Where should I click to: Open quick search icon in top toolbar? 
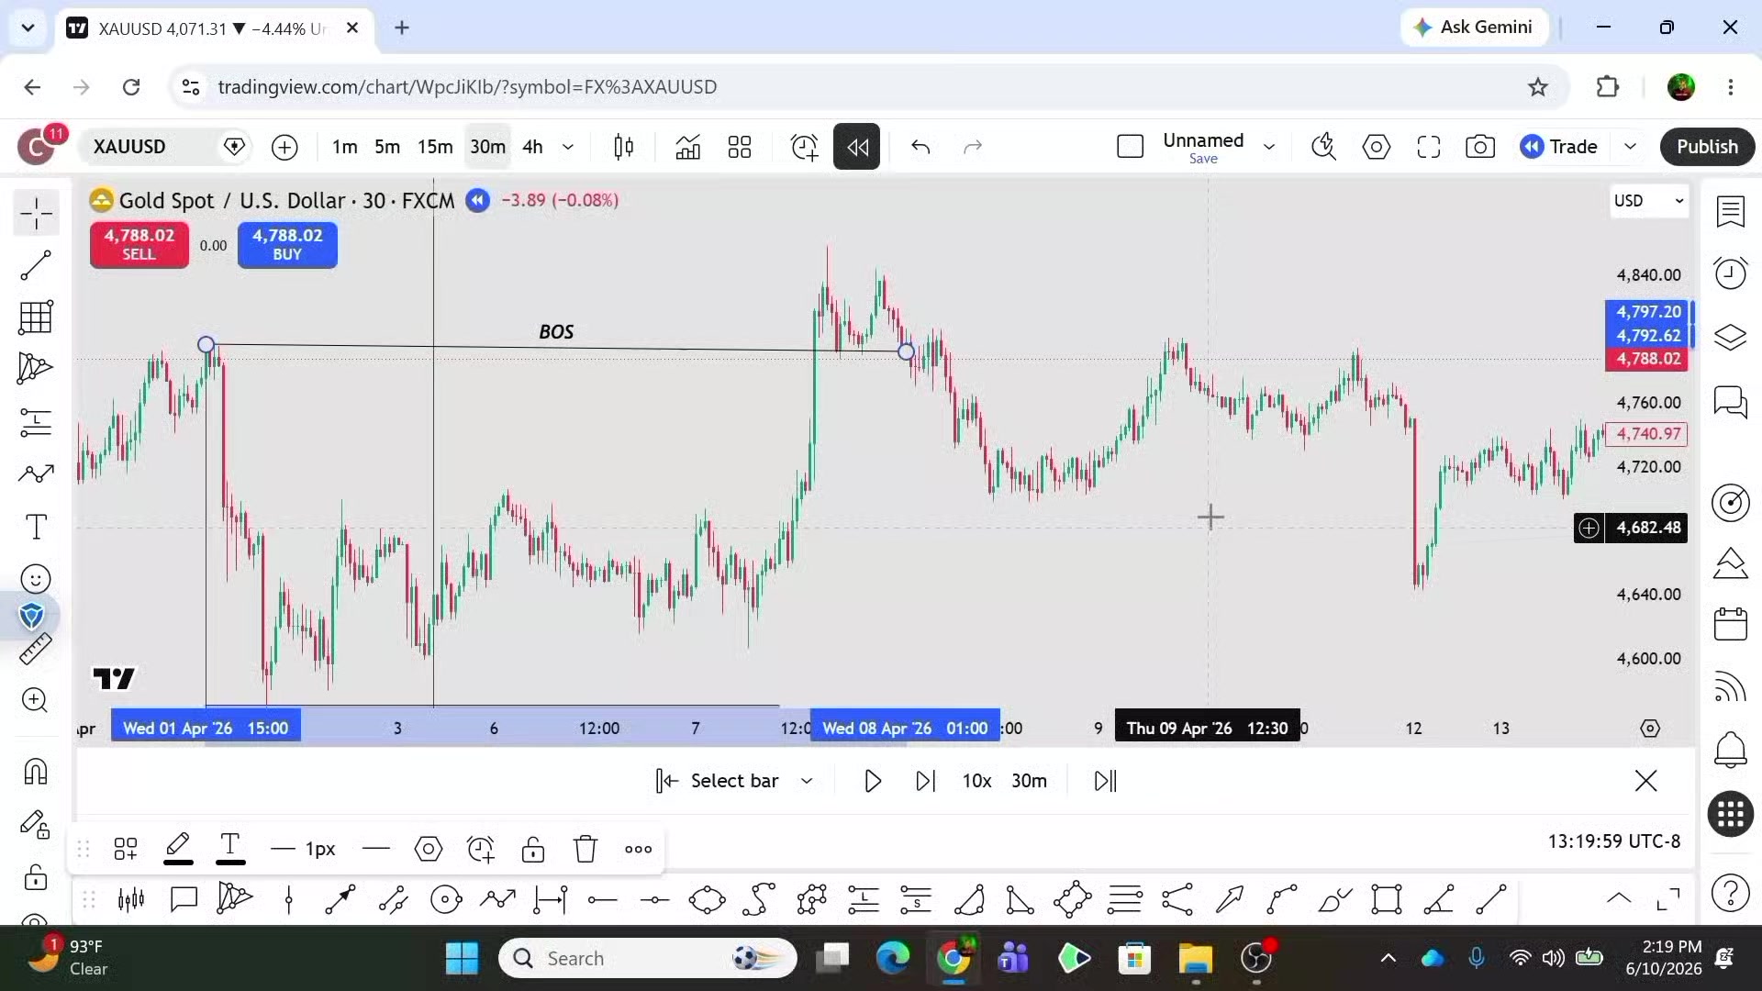[x=1323, y=147]
